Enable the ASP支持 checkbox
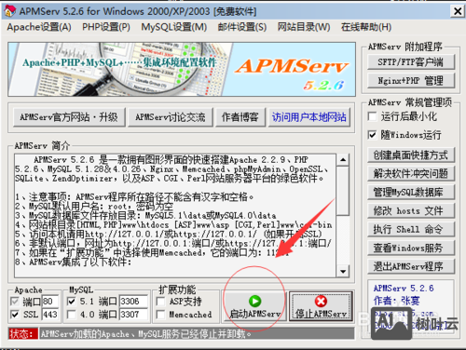Screen dimensions: 466x350 click(160, 302)
